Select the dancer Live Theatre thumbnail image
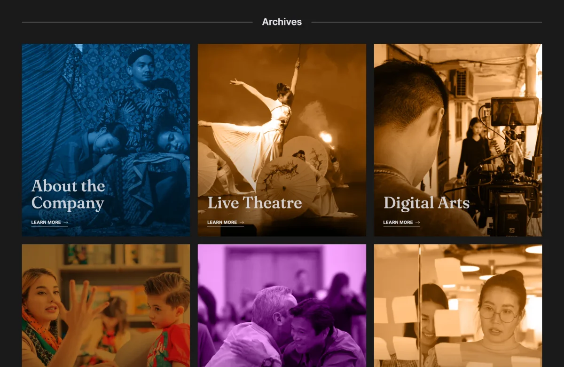The width and height of the screenshot is (564, 367). pos(282,140)
